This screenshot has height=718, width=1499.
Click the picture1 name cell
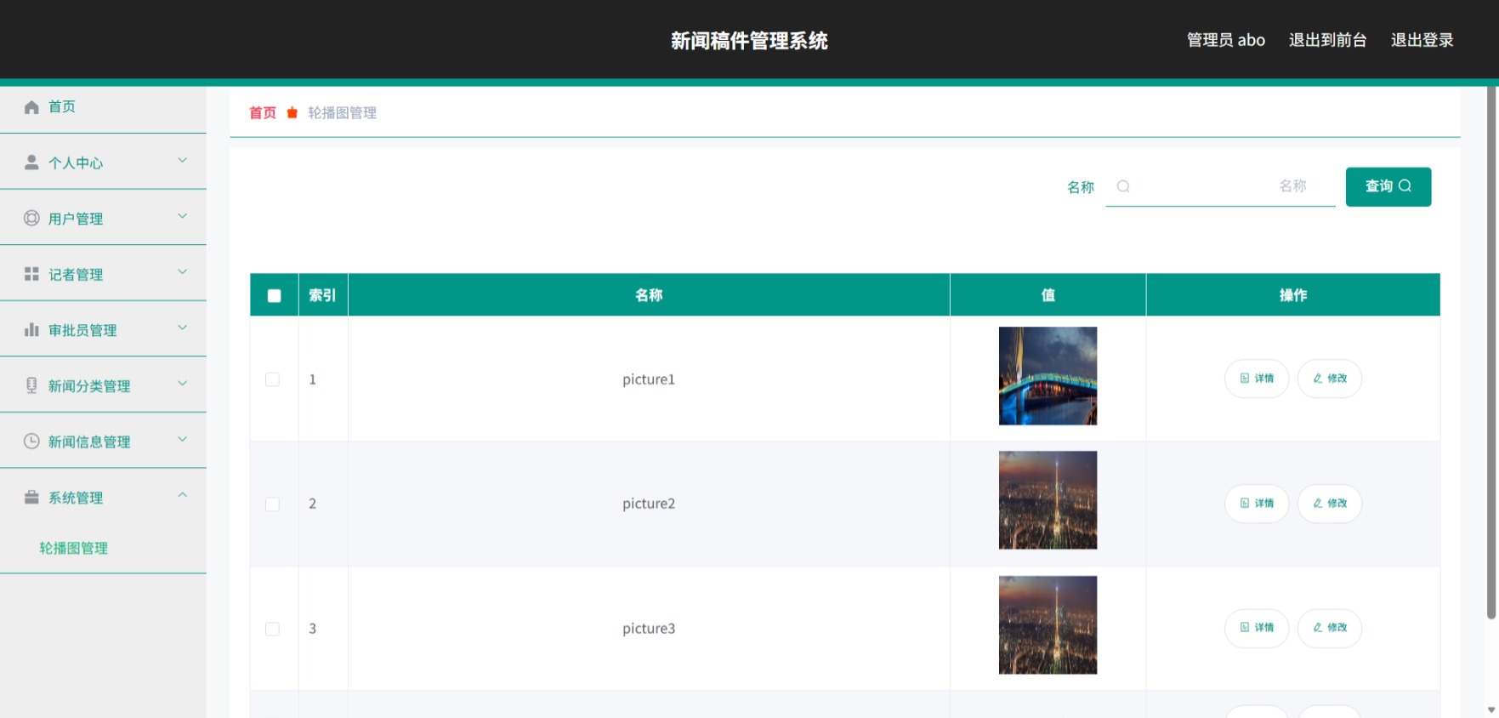(649, 379)
